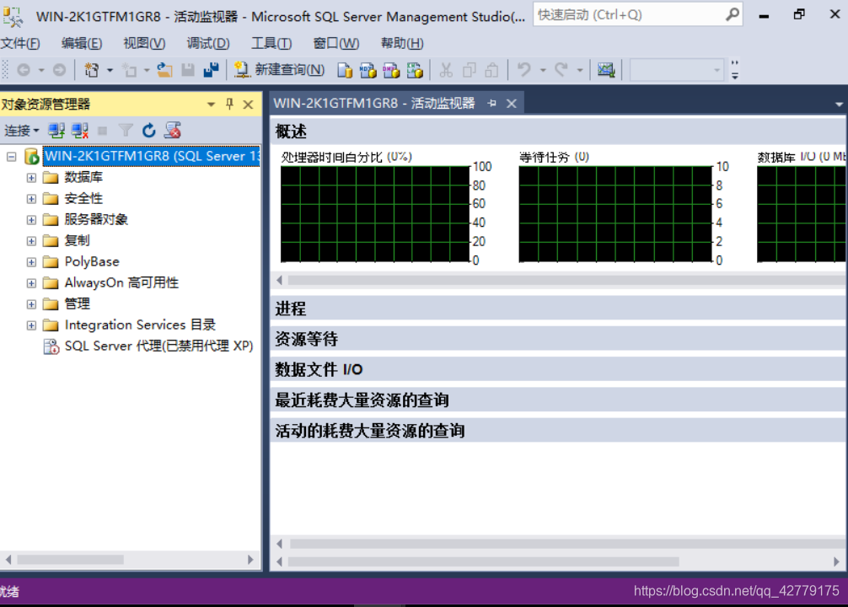Open the 工具 menu
The width and height of the screenshot is (848, 607).
271,43
